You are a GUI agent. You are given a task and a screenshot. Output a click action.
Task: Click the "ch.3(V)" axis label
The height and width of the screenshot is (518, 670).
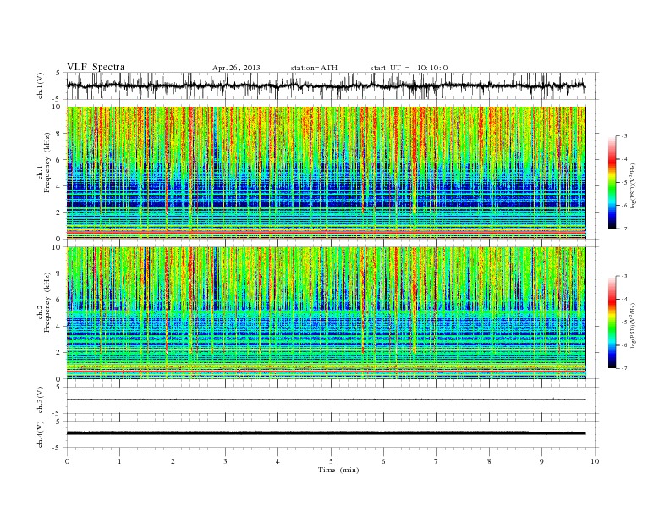coord(41,400)
